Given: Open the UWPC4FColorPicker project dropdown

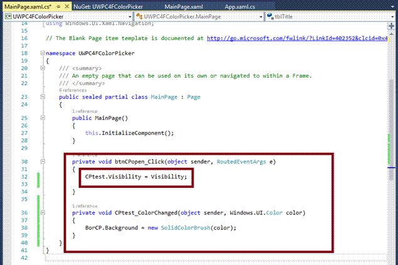Looking at the screenshot, I should 130,17.
